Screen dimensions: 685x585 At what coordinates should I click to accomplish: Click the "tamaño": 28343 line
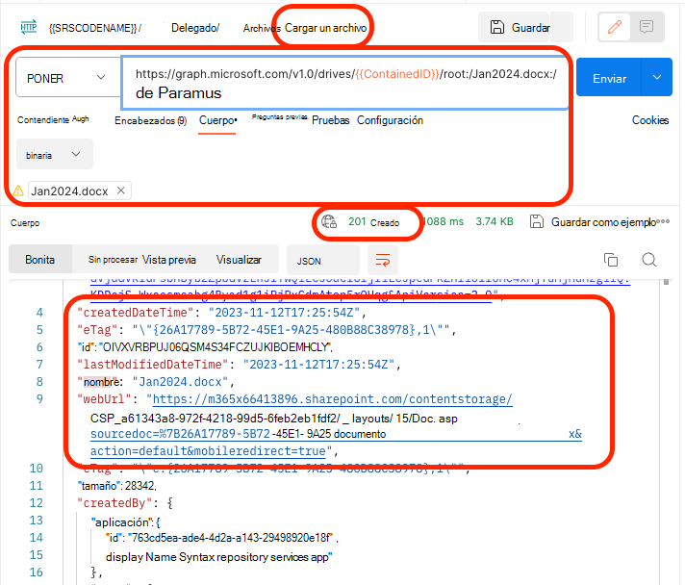(117, 485)
